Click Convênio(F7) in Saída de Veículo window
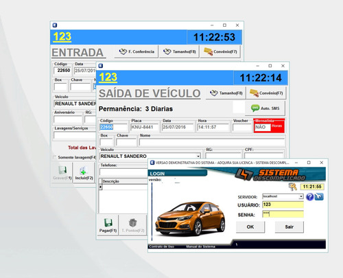343x278 pixels. click(x=266, y=93)
